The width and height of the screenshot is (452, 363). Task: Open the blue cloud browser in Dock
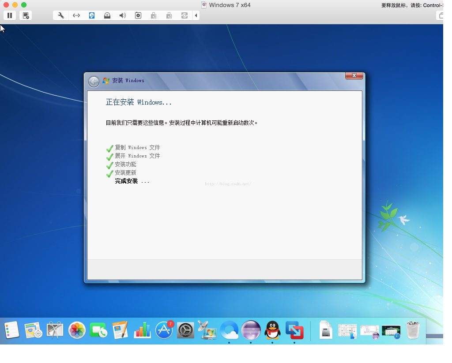click(x=229, y=330)
